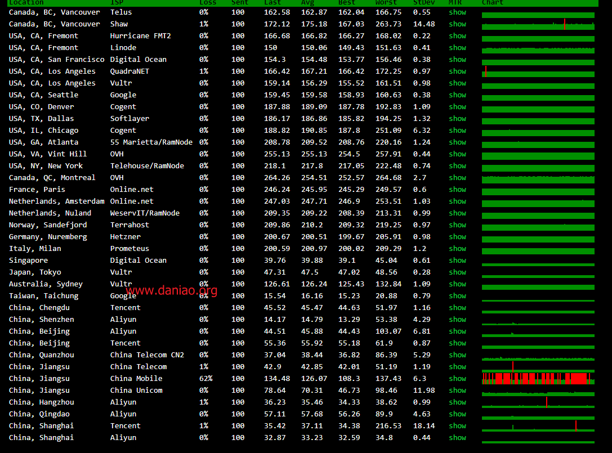The width and height of the screenshot is (612, 453).
Task: Open show link for Hangzhou Aliyun
Action: click(457, 402)
